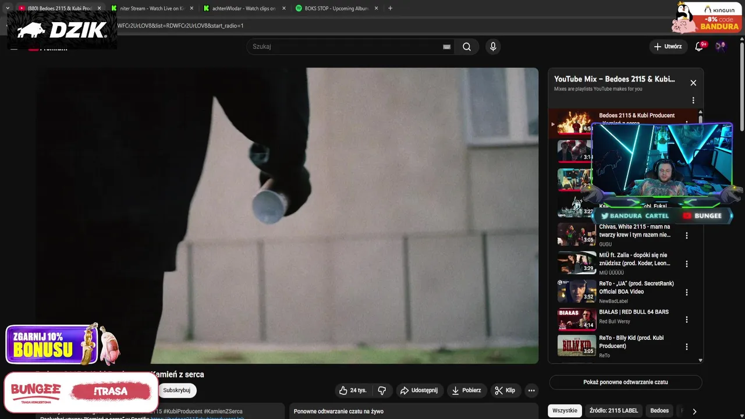Open options for ReTo - Billy Kid item
The width and height of the screenshot is (745, 419).
(687, 347)
